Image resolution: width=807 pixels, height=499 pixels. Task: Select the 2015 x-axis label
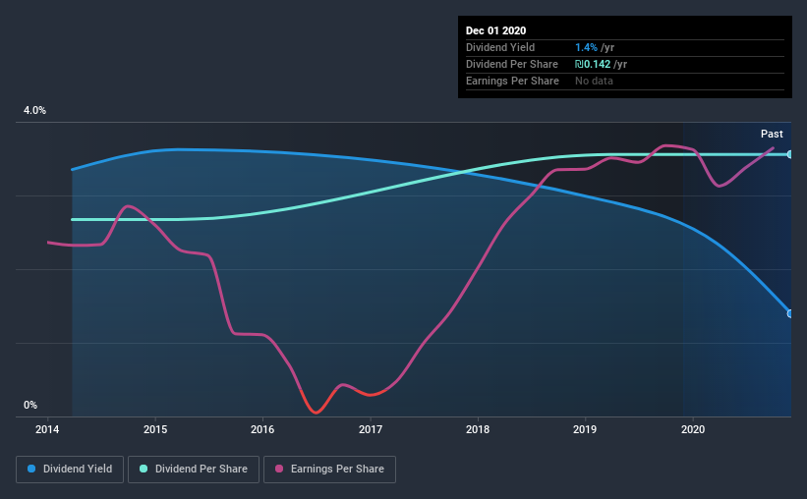(155, 429)
